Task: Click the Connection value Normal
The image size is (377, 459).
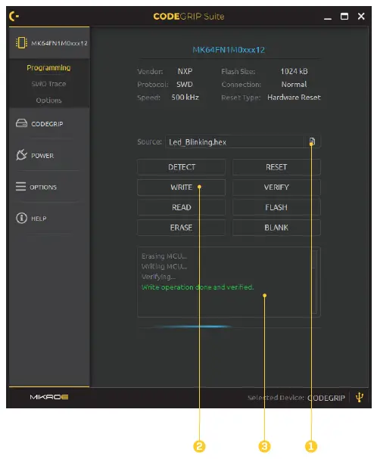Action: pyautogui.click(x=294, y=84)
